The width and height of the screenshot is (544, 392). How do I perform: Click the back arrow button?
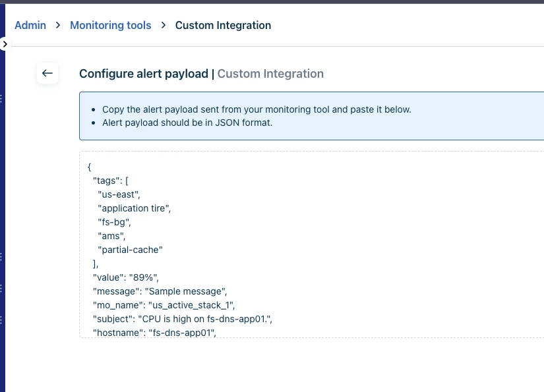47,73
